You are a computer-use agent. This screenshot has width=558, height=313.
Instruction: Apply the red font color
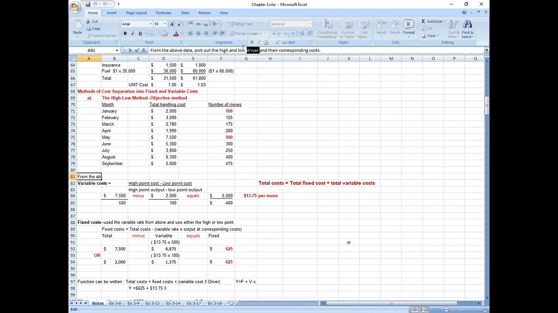(x=176, y=33)
